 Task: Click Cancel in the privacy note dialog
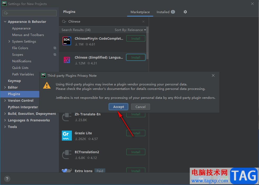[x=140, y=107]
